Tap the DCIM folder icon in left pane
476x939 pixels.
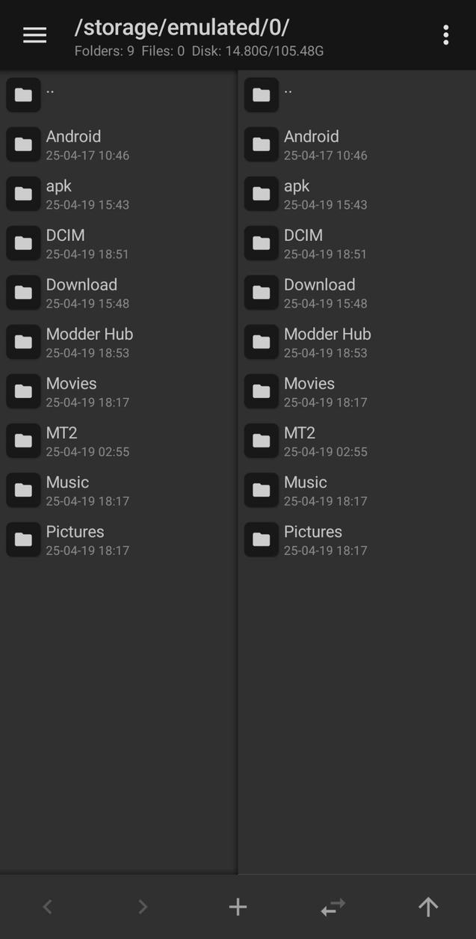[x=23, y=243]
